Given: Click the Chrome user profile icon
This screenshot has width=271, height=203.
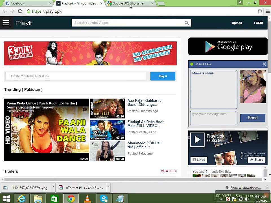Looking at the screenshot, I should 240,3.
